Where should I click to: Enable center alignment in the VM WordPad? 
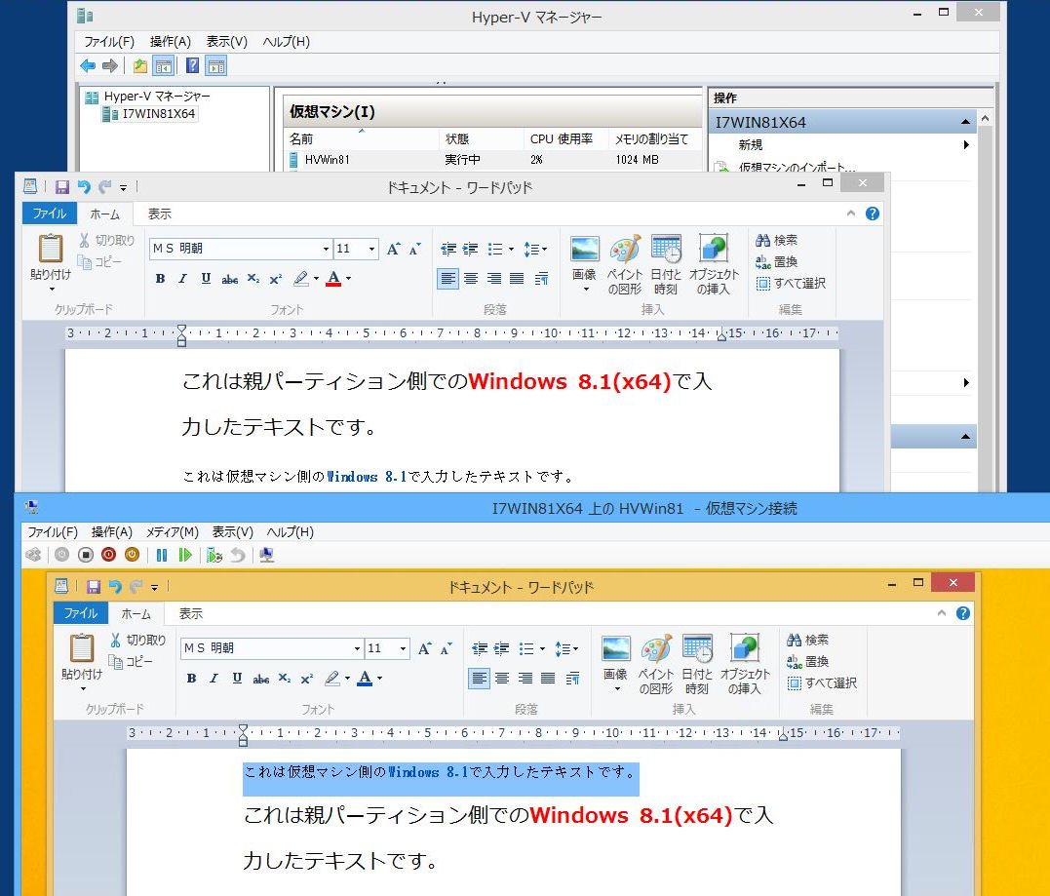[502, 679]
